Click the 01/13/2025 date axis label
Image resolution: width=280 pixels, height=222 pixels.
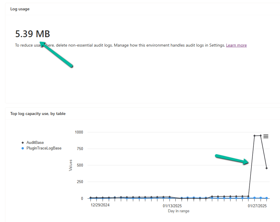coord(172,205)
